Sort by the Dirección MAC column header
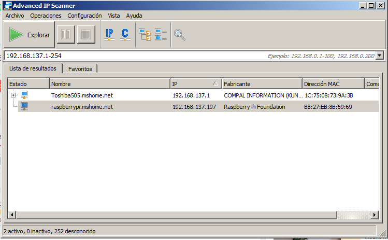The width and height of the screenshot is (388, 240). (x=333, y=84)
